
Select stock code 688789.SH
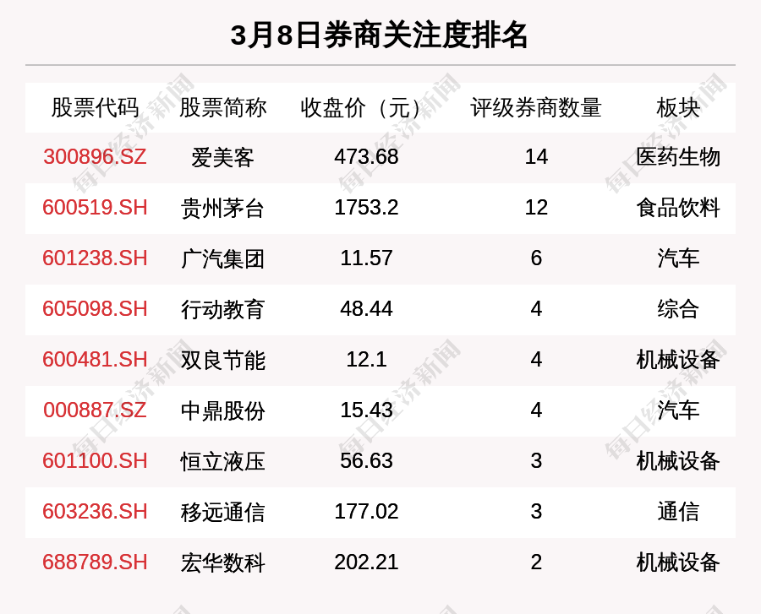pos(95,562)
